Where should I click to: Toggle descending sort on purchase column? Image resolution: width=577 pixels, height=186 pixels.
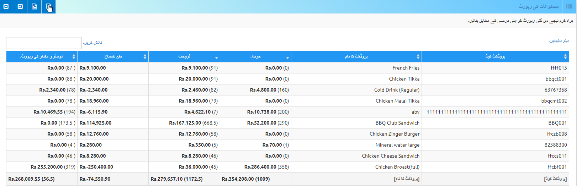287,58
